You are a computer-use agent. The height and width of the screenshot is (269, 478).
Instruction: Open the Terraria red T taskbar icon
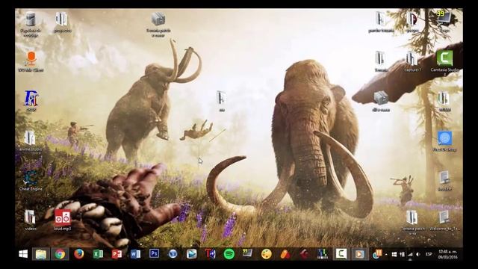click(x=210, y=254)
